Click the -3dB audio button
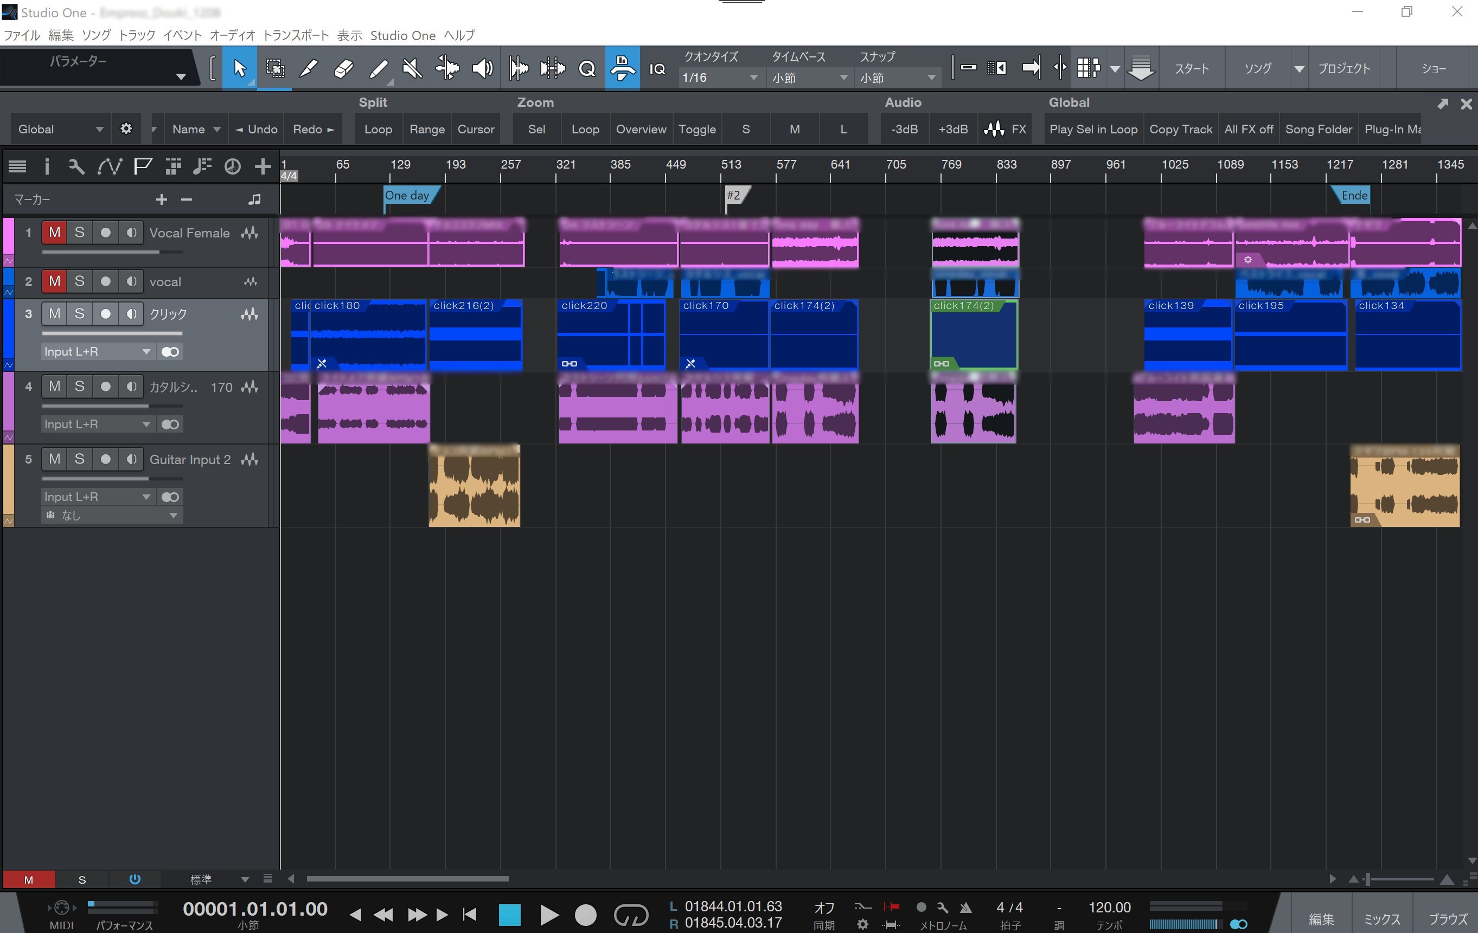 904,129
